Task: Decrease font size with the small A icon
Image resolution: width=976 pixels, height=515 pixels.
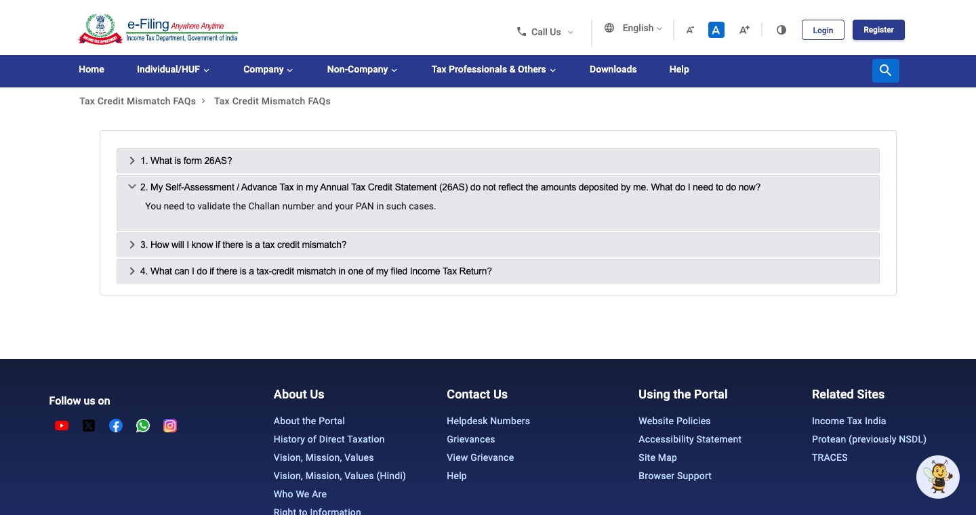Action: (690, 30)
